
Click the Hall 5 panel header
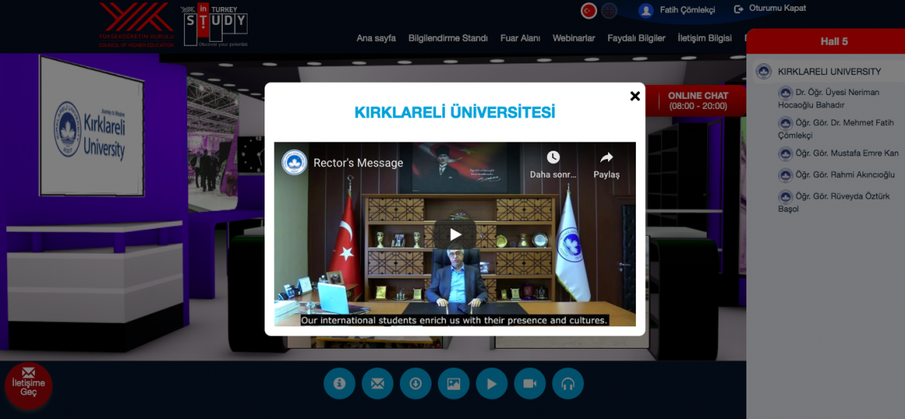(x=825, y=42)
